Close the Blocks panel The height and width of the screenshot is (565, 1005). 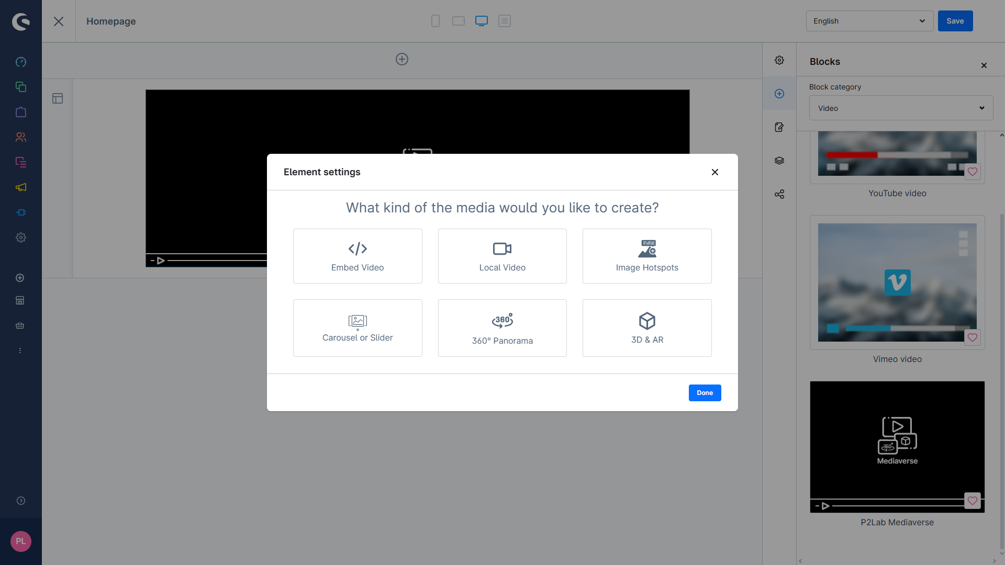tap(984, 65)
